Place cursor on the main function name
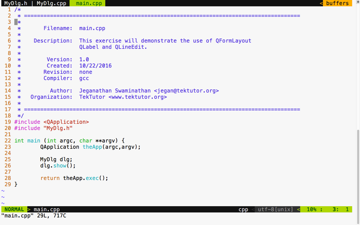Screen dimensions: 360x225 tap(34, 141)
